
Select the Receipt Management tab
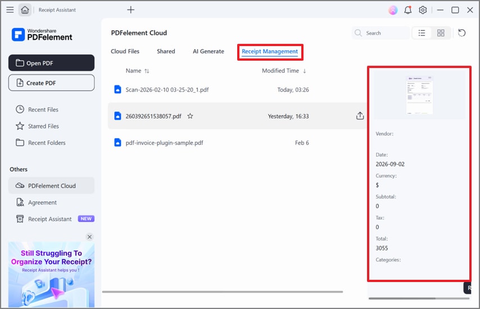[x=270, y=51]
